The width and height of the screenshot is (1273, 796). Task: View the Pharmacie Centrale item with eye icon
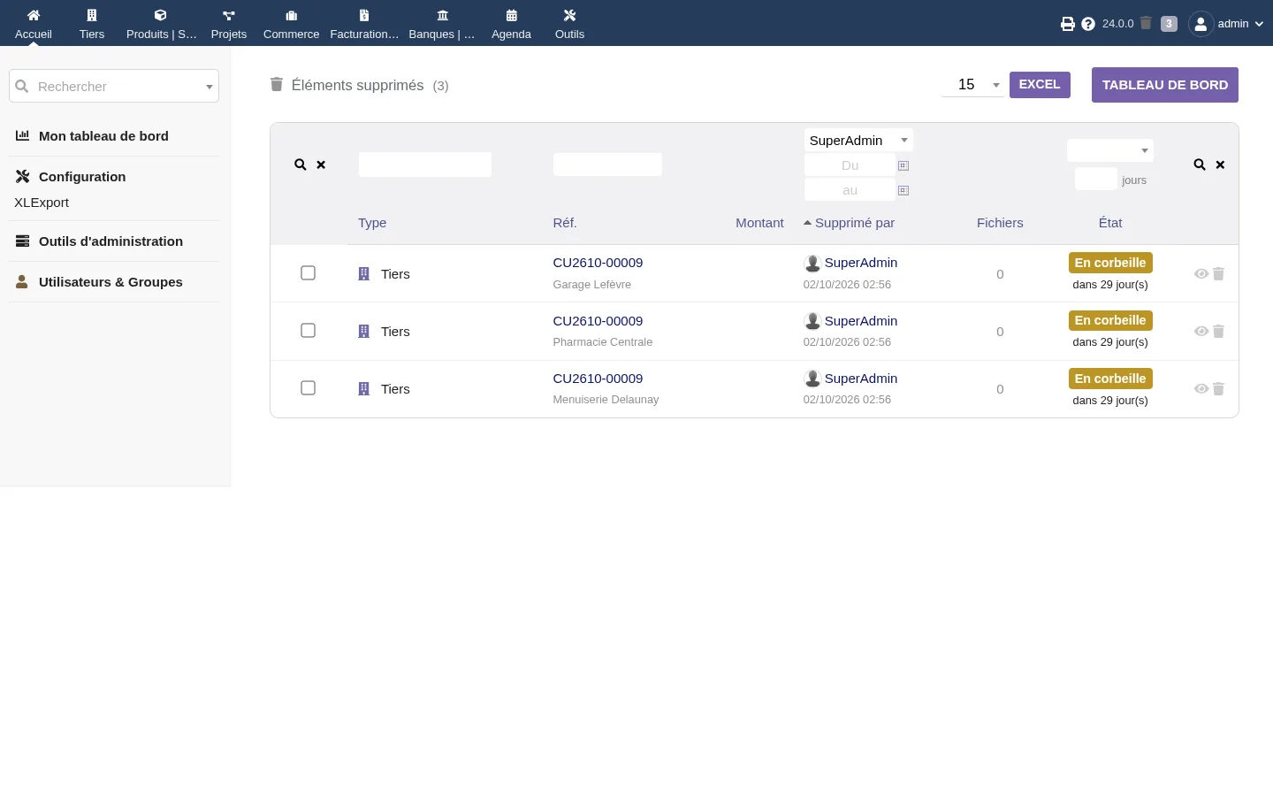[1201, 332]
